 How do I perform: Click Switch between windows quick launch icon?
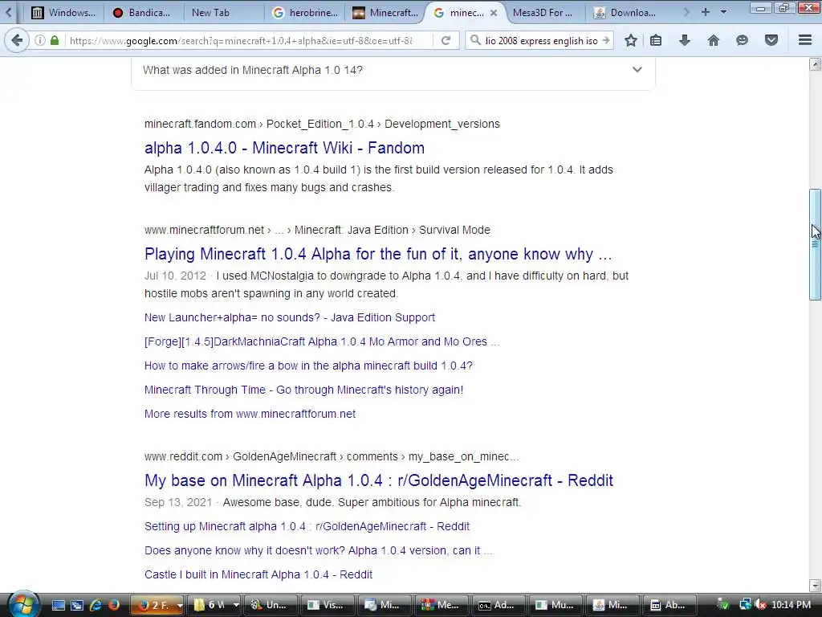tap(77, 605)
